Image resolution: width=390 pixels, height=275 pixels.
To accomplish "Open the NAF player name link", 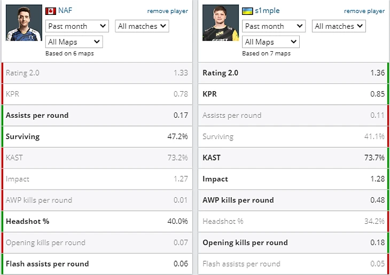I will [x=65, y=11].
